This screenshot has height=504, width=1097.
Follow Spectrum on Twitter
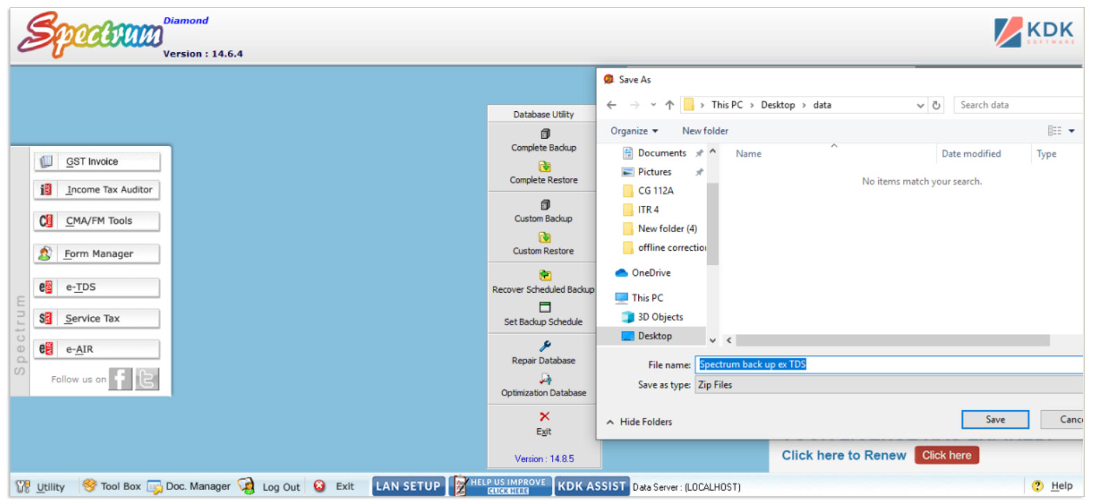(x=147, y=379)
